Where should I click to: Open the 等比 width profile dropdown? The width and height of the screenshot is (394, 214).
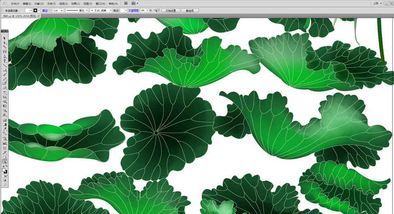[87, 10]
